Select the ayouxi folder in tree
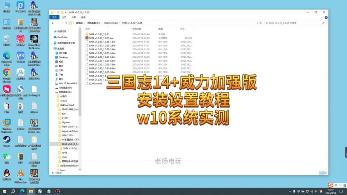Image resolution: width=347 pixels, height=195 pixels. coord(64,101)
